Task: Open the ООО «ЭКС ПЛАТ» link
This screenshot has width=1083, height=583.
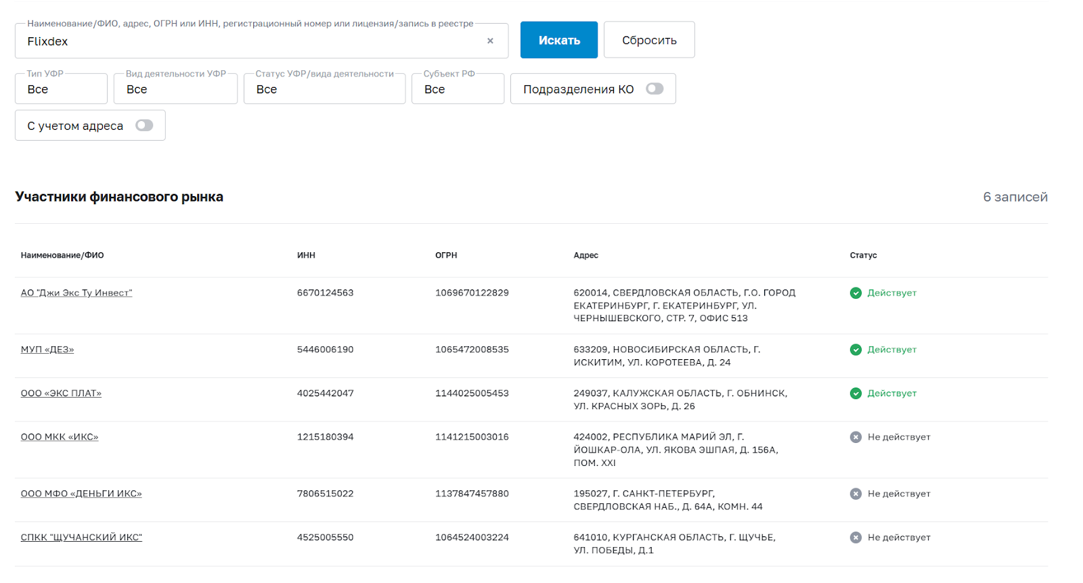Action: click(61, 393)
